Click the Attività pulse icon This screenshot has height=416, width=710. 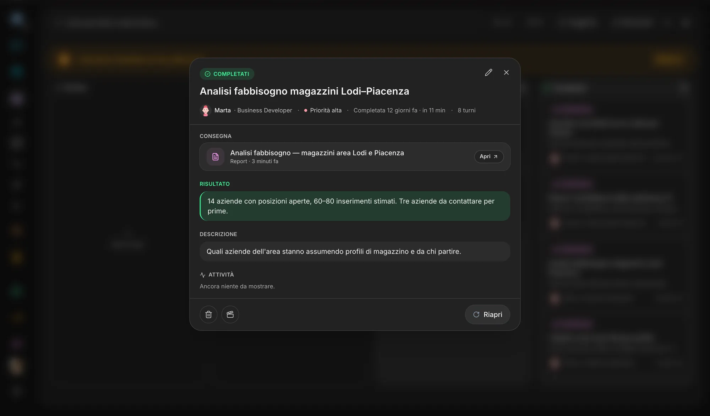(x=203, y=275)
